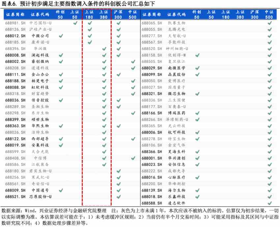This screenshot has height=227, width=280.
Task: Click the 科创50 checkmark for 安集科技
Action: tap(61, 145)
